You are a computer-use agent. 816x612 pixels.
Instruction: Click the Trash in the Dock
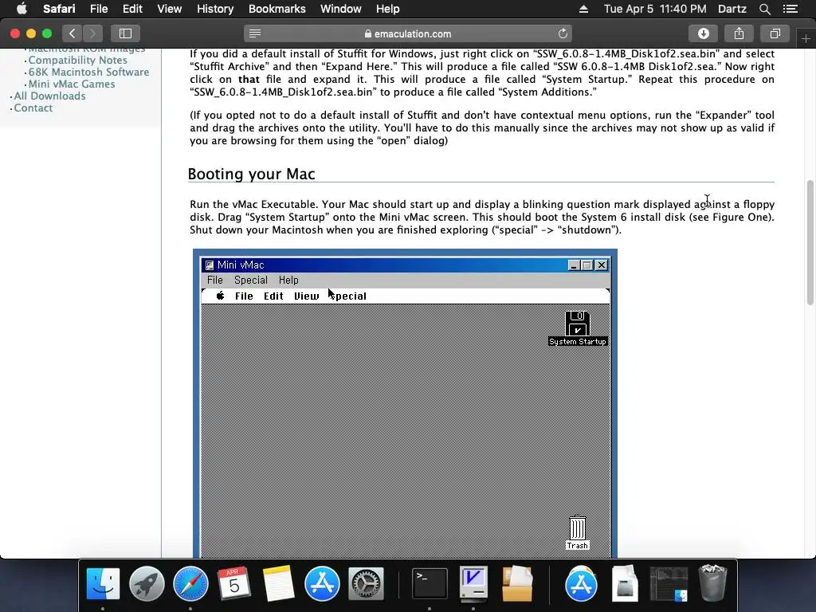click(712, 583)
